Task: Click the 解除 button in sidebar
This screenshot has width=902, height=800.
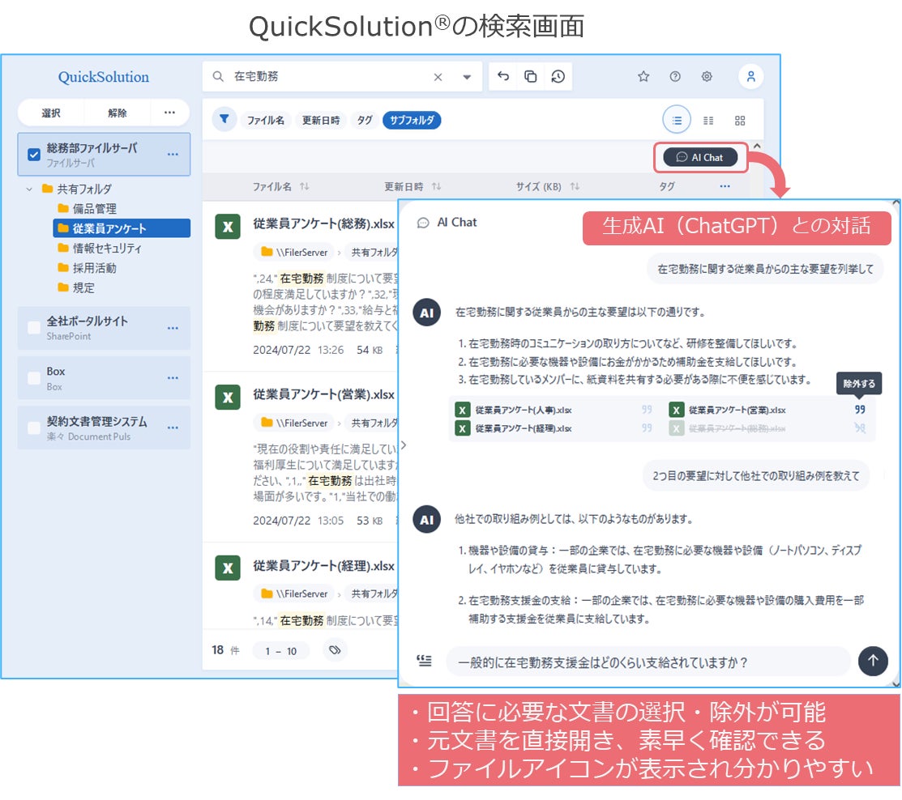Action: pyautogui.click(x=118, y=113)
